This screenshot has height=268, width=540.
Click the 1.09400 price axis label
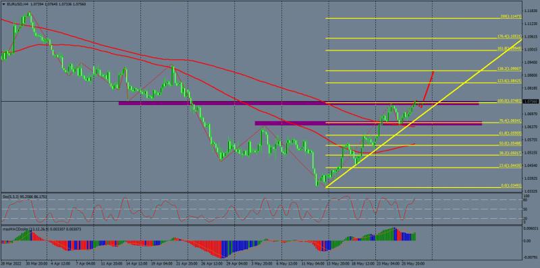(x=531, y=62)
